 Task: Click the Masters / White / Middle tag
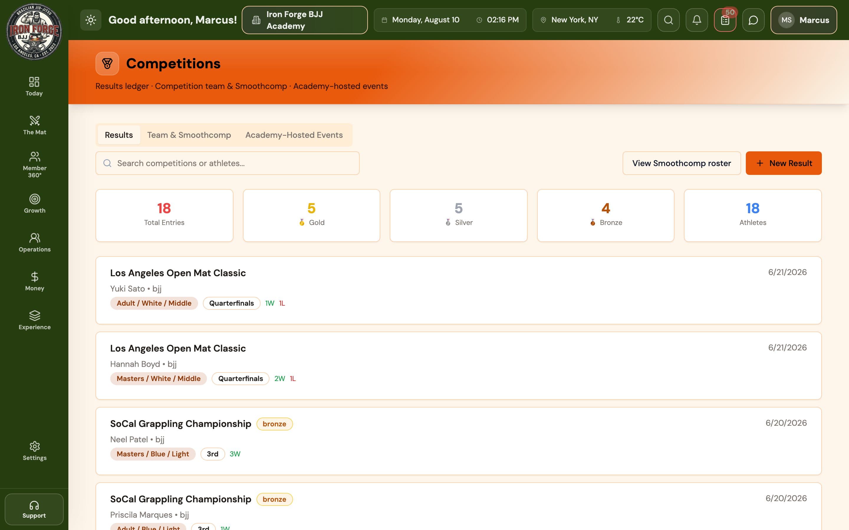tap(159, 379)
